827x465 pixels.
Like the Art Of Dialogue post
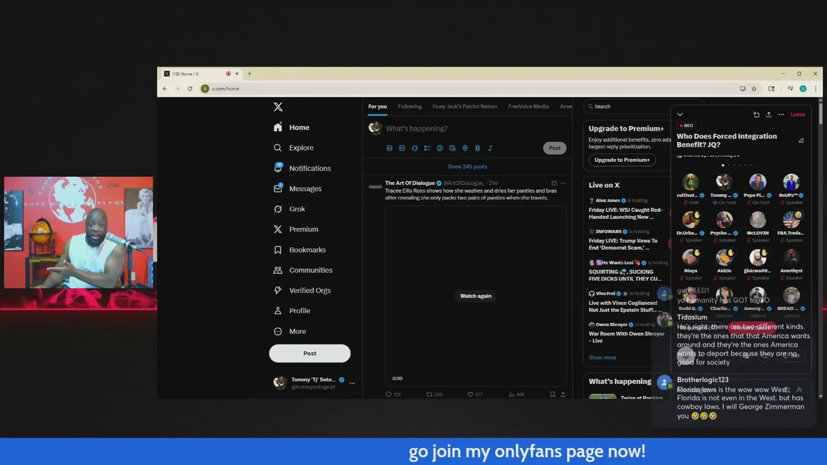[475, 394]
